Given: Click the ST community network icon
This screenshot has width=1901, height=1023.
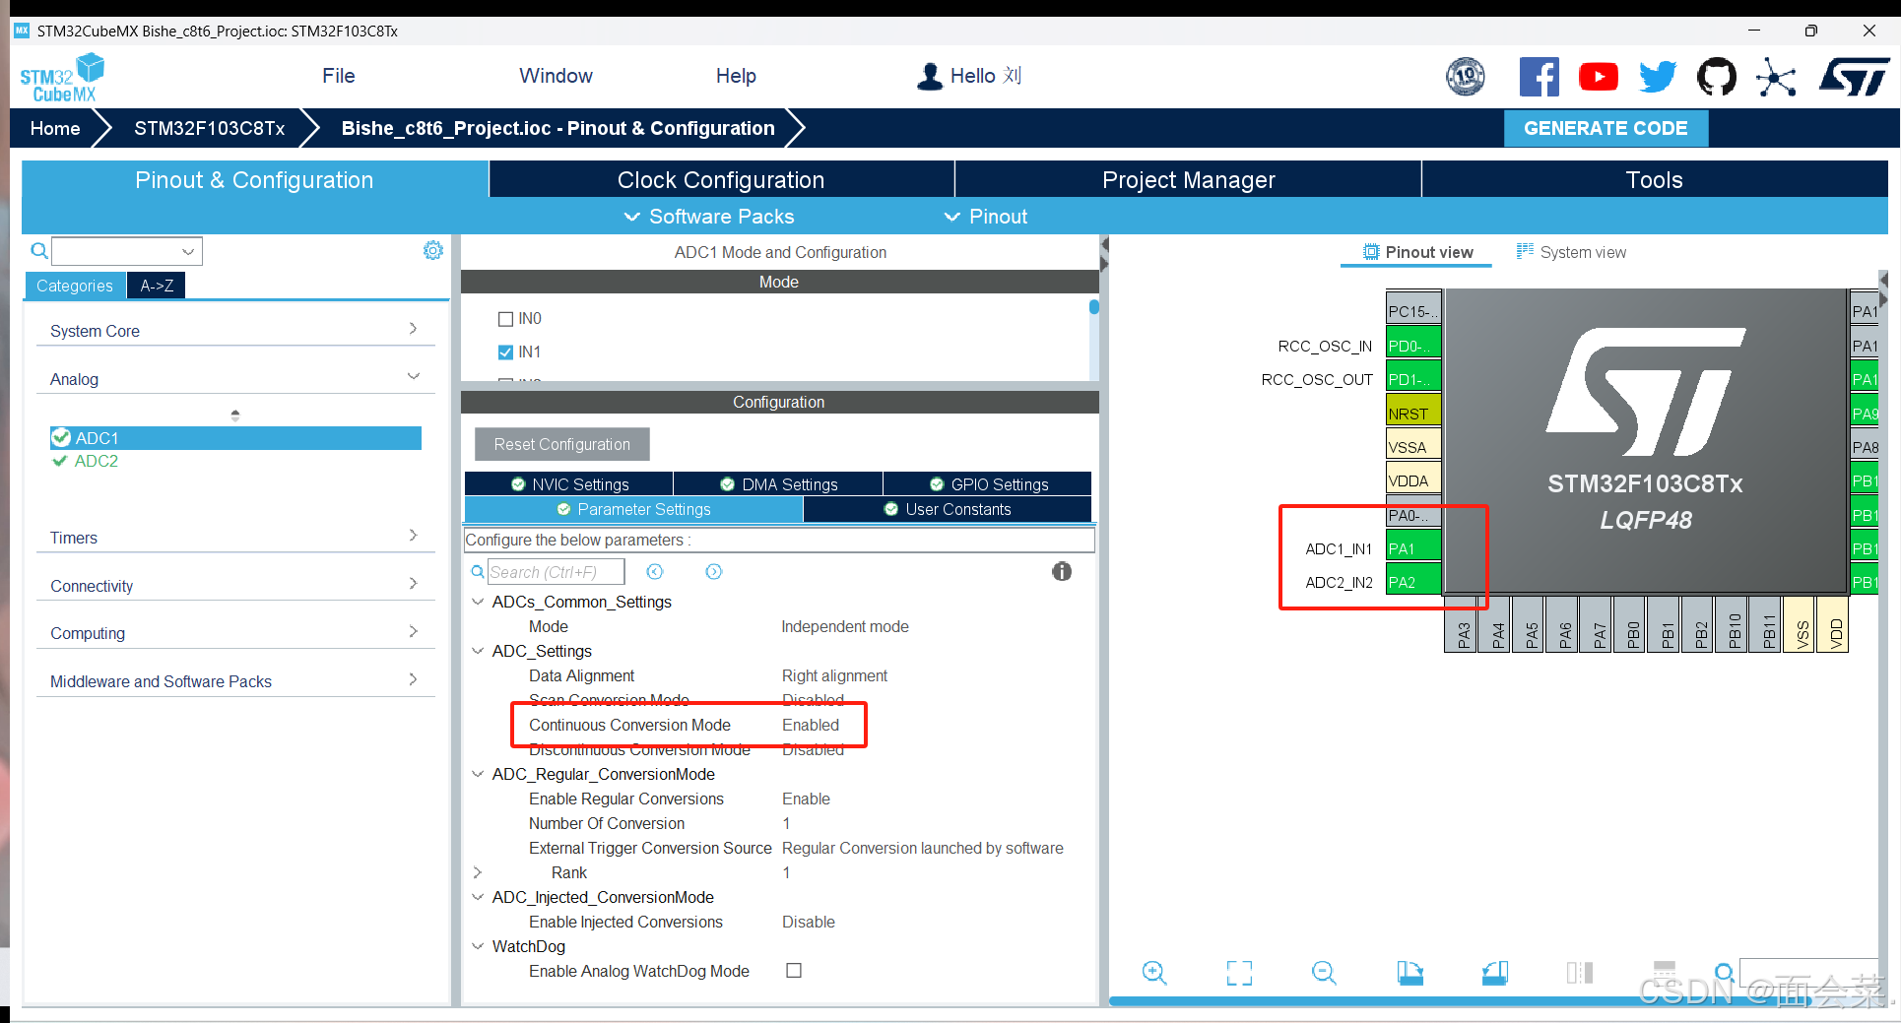Looking at the screenshot, I should coord(1776,78).
